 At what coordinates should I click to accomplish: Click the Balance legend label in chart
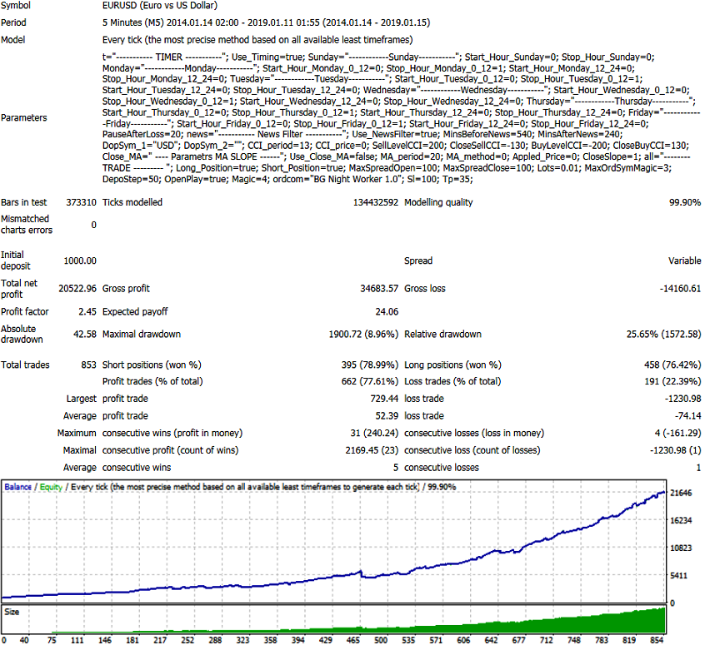point(18,487)
